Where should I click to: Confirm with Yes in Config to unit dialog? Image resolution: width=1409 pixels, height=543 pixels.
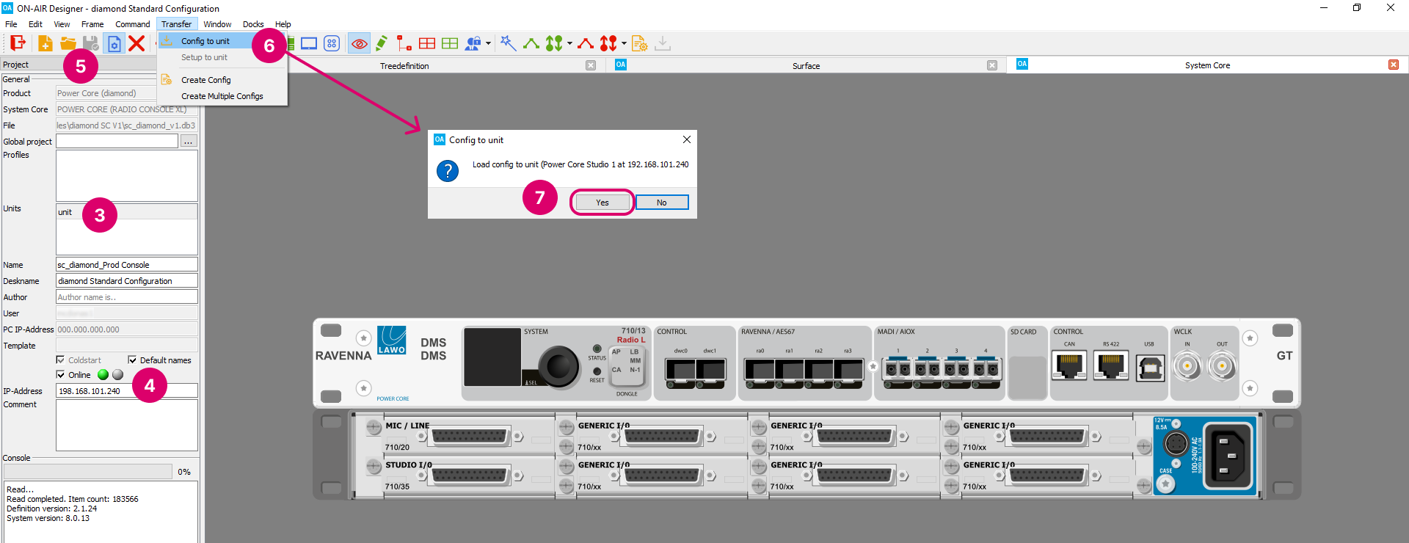(x=602, y=203)
